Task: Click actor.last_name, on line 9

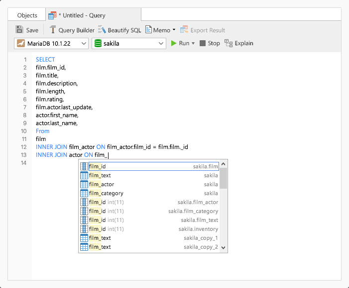Action: pyautogui.click(x=57, y=123)
